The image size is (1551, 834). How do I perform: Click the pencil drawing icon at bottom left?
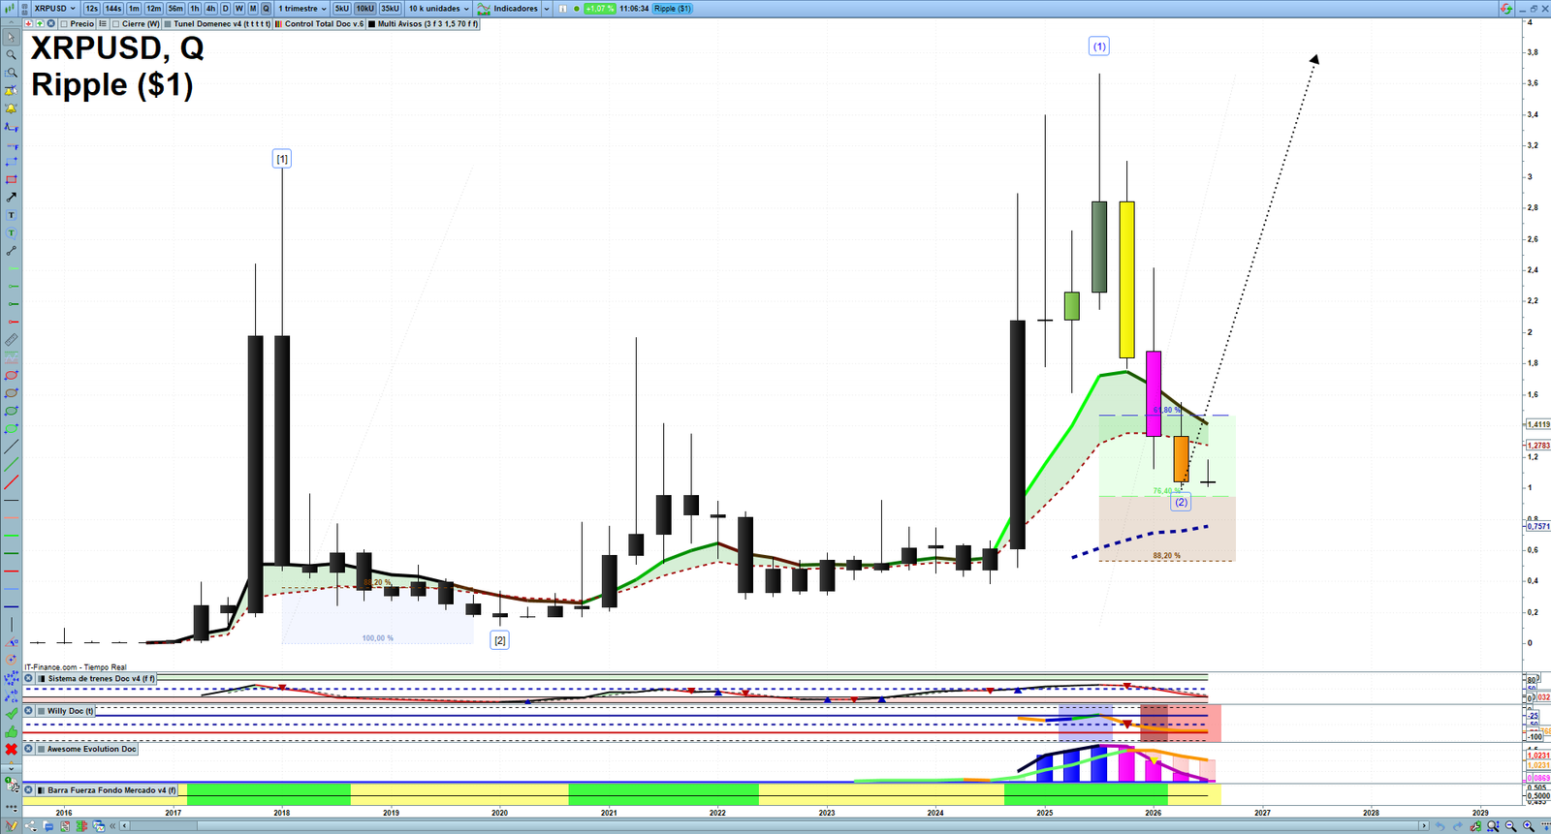tap(11, 825)
